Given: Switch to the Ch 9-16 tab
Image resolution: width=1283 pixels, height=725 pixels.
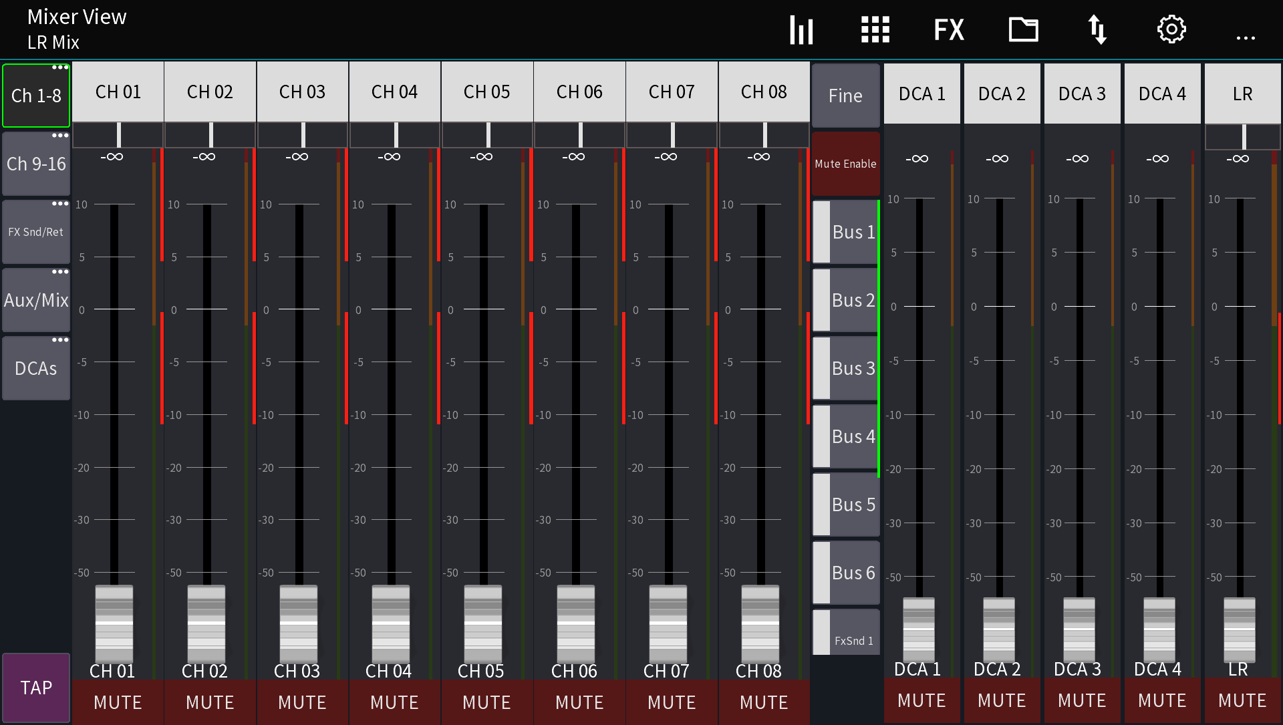Looking at the screenshot, I should click(x=36, y=164).
